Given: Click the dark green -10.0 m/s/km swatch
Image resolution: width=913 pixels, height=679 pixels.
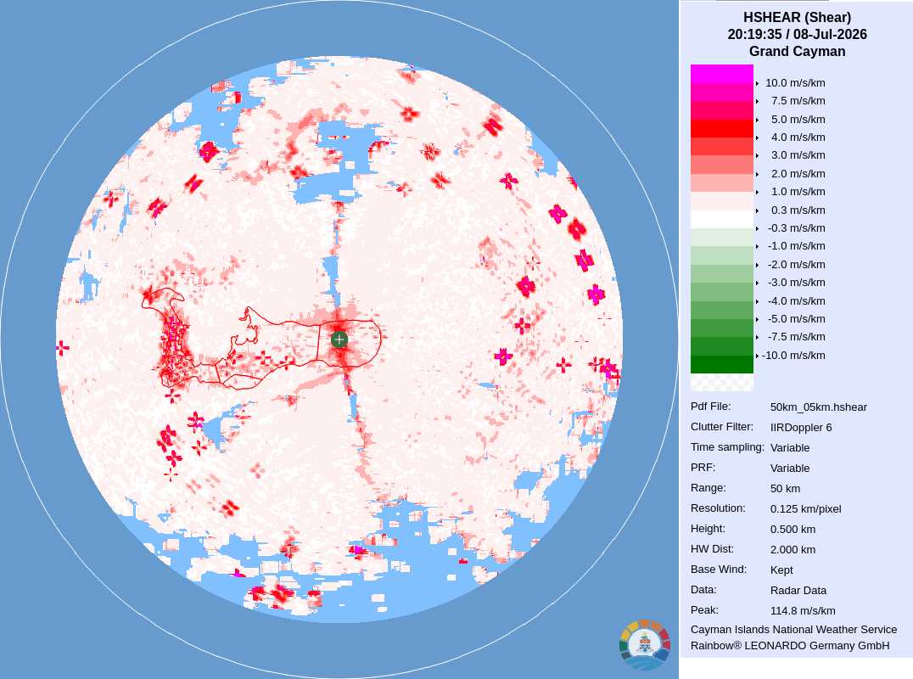Looking at the screenshot, I should [x=721, y=364].
